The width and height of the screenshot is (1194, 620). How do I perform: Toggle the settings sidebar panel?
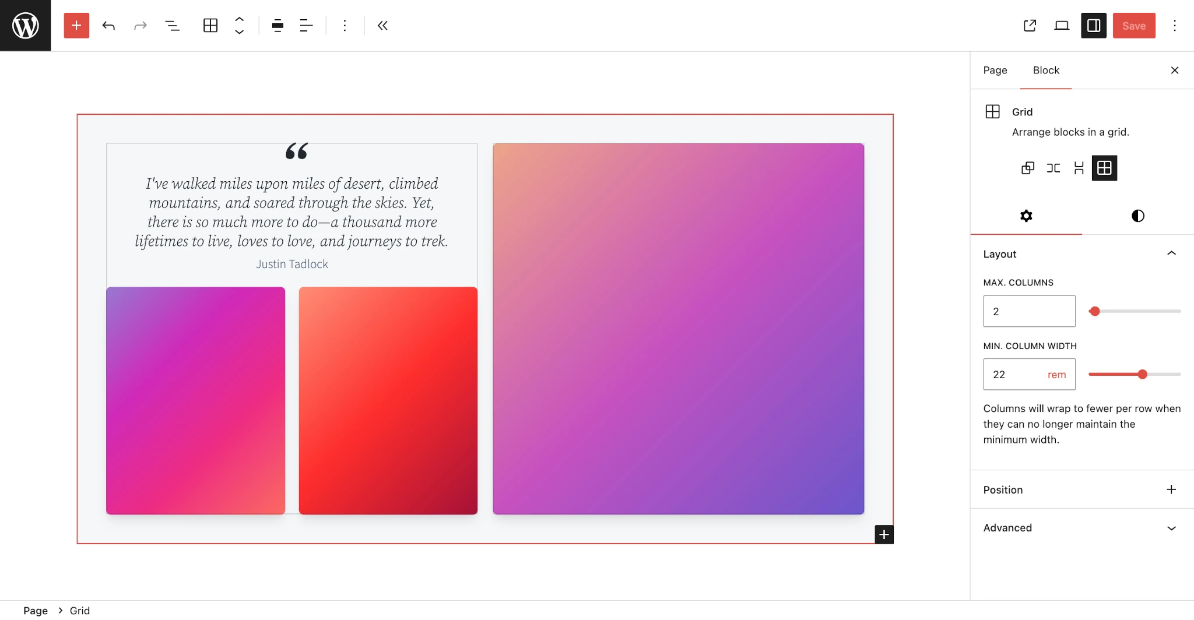click(1093, 26)
